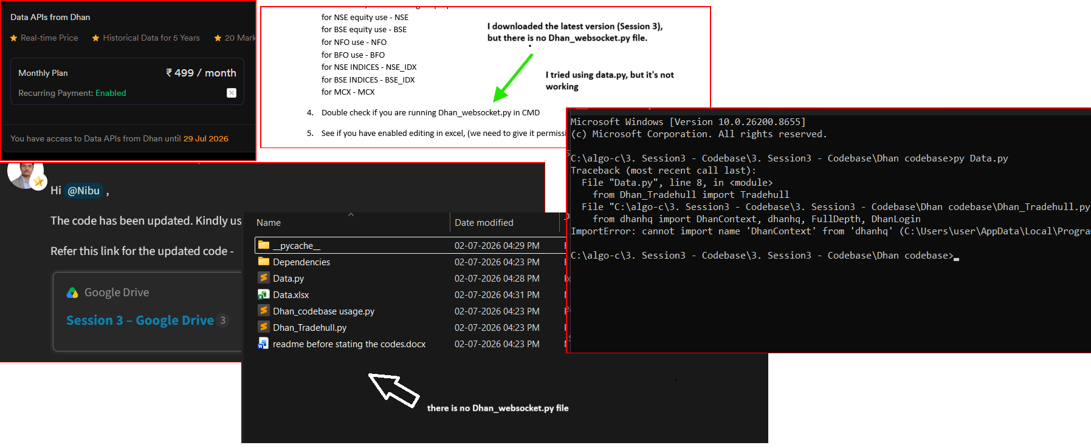Select the Monthly Plan card
Viewport: 1091px width, 448px height.
(127, 81)
